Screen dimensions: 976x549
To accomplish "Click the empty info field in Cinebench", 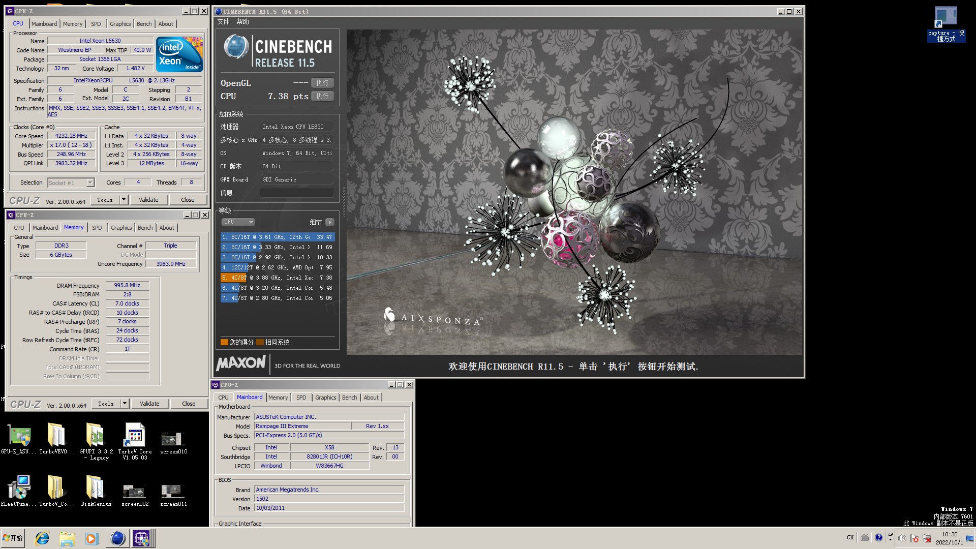I will pos(297,193).
